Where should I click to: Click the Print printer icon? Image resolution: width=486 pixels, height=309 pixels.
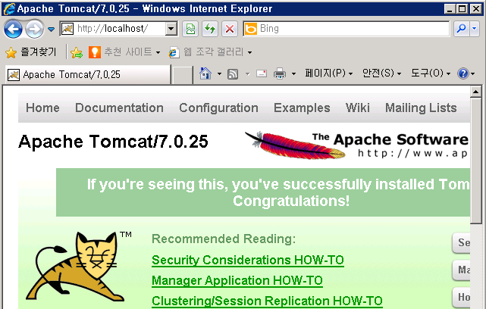click(x=280, y=73)
